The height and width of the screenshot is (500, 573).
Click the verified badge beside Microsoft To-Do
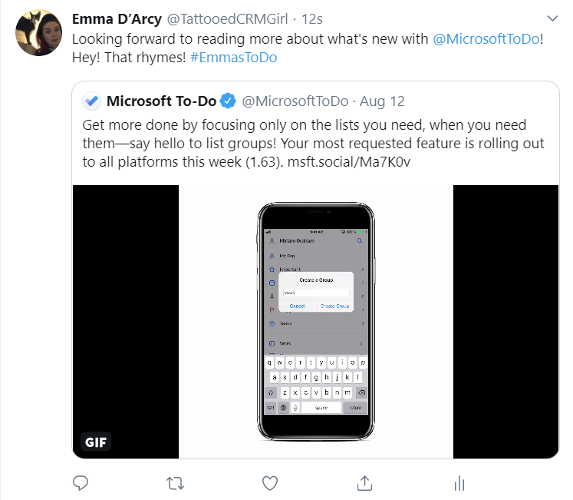point(228,101)
